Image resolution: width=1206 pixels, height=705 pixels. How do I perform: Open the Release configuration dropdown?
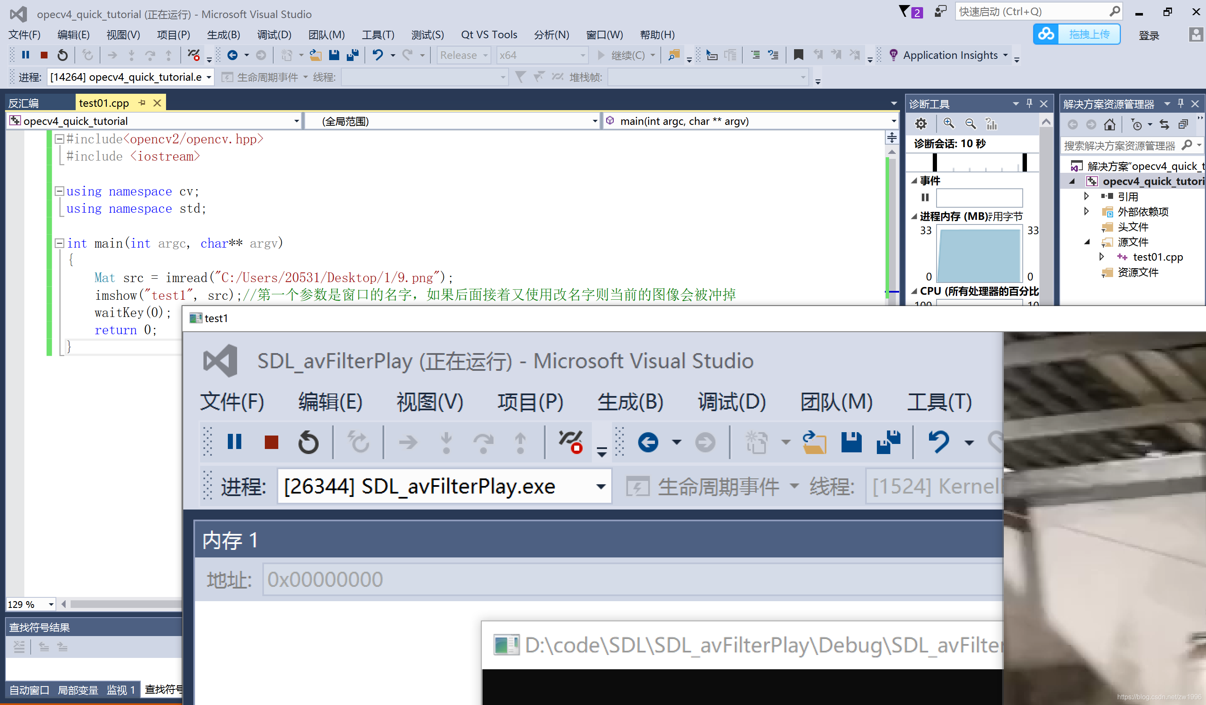point(485,55)
